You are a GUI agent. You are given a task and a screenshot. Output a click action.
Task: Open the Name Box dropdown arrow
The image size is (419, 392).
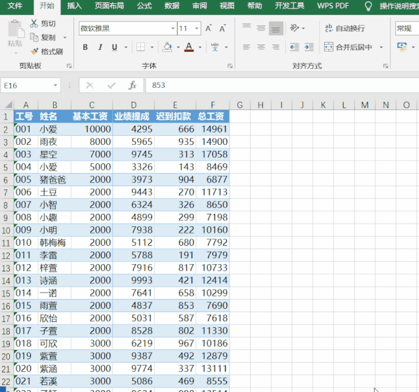pyautogui.click(x=55, y=85)
